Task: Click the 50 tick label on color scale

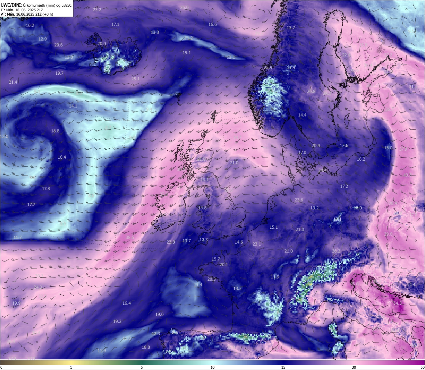Action: point(422,367)
